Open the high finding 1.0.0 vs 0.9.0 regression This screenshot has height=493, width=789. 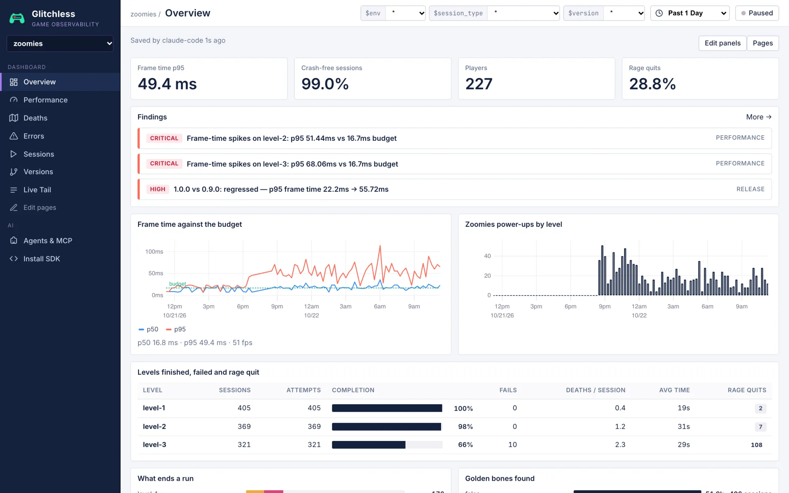[454, 189]
